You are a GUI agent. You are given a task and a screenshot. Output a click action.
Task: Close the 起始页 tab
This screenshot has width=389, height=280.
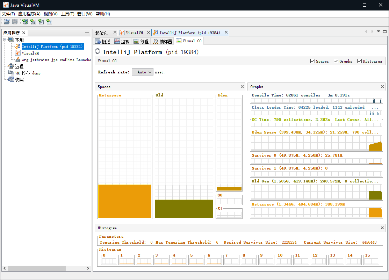115,32
